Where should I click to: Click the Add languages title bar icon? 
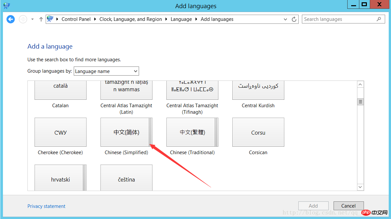pos(7,6)
